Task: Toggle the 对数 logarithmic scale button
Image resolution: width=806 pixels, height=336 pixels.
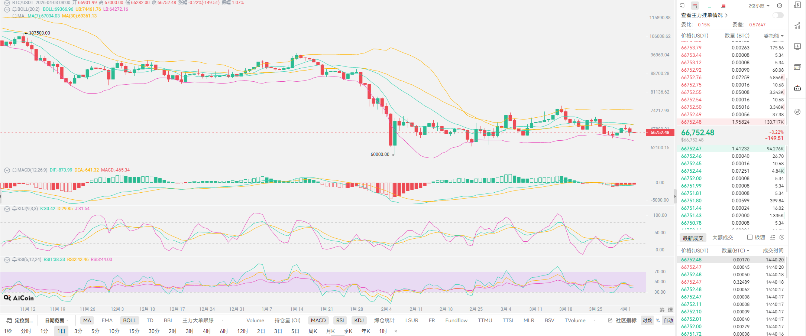Action: coord(647,320)
